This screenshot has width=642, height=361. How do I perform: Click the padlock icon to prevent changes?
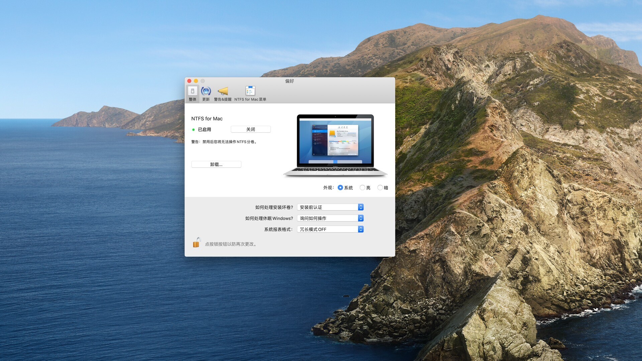[197, 242]
